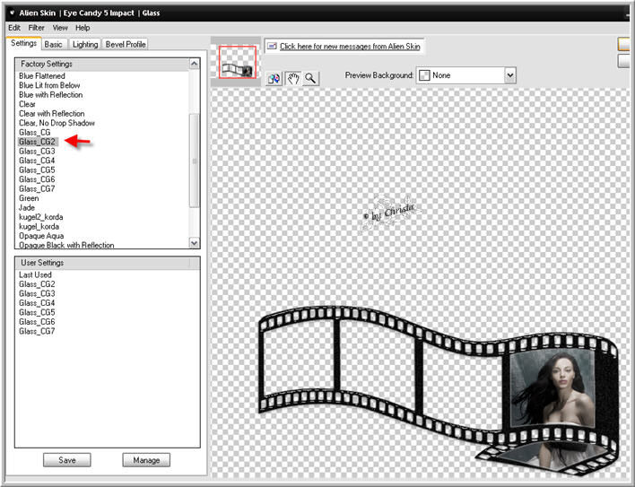Select Opaque Black with Reflection preset
The image size is (635, 487).
66,245
